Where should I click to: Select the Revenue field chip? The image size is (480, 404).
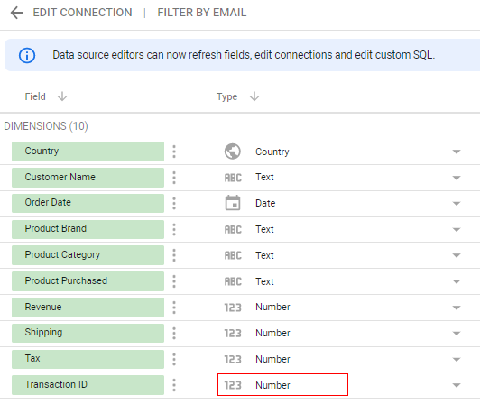[x=88, y=308]
